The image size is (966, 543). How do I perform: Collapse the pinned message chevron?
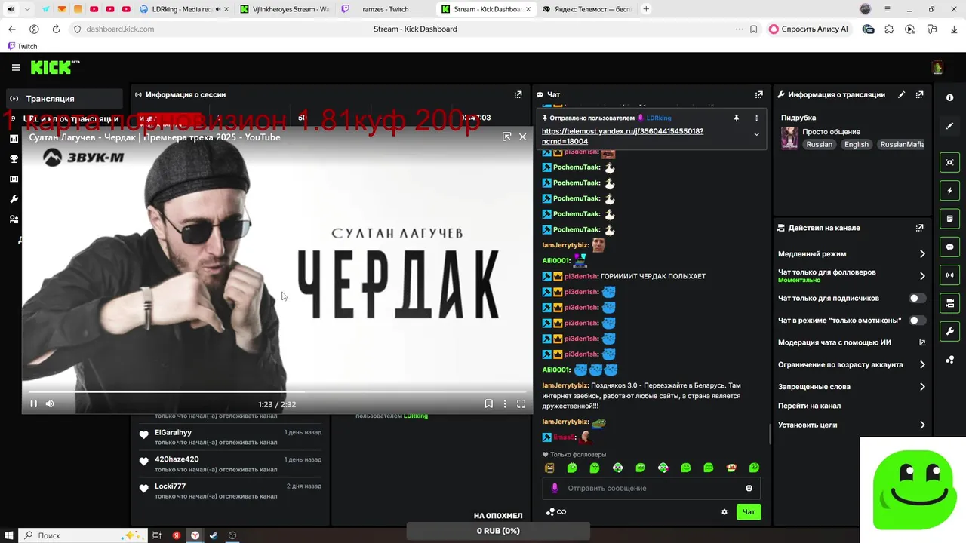(756, 134)
